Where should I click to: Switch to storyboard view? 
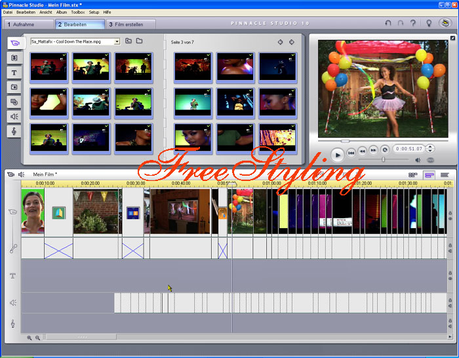pos(412,175)
